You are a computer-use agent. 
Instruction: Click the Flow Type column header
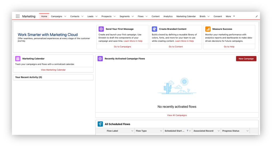pos(141,131)
